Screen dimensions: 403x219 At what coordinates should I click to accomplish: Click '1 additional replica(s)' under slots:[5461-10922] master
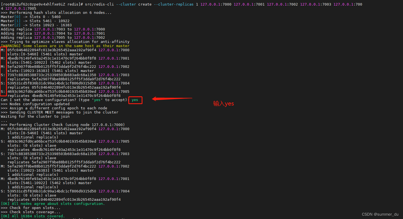(x=33, y=187)
